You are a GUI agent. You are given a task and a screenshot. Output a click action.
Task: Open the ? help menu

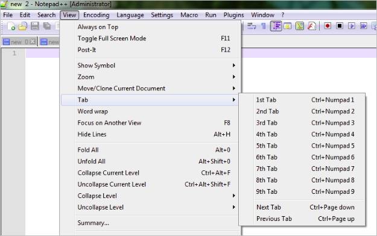[x=283, y=15]
